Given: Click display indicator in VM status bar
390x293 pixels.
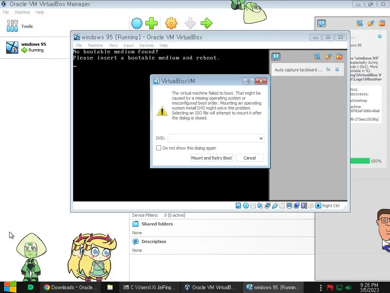Looking at the screenshot, I should [x=289, y=206].
